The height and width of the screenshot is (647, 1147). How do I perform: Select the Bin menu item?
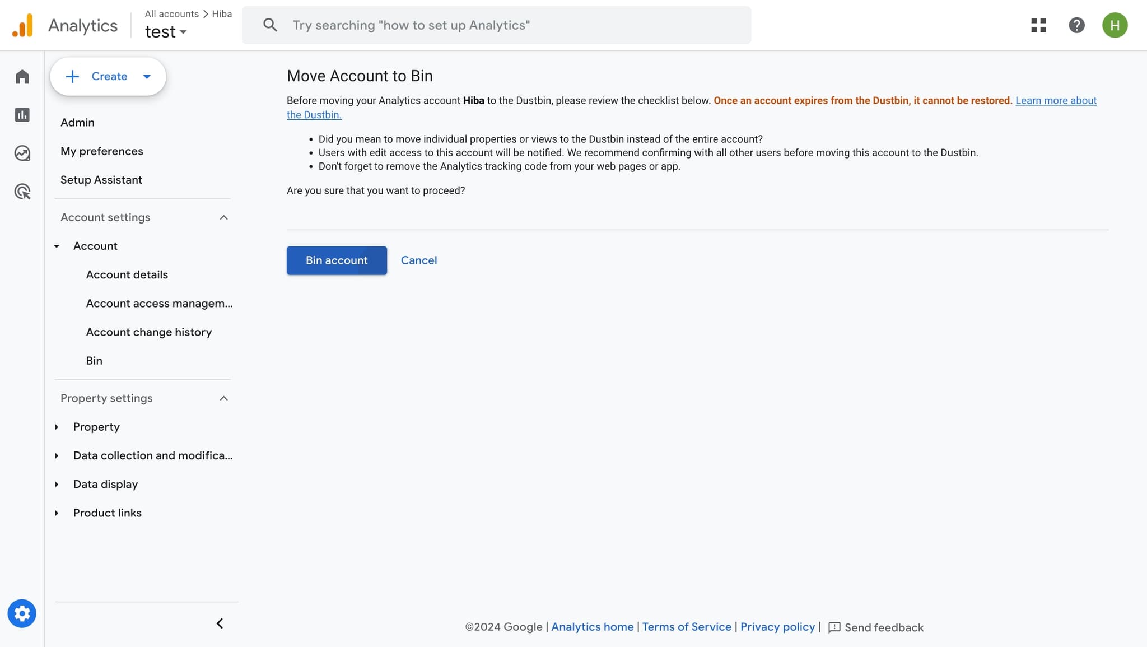point(94,361)
